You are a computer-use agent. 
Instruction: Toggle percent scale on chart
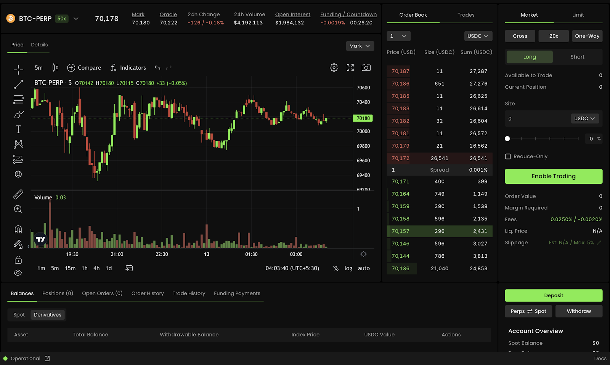point(336,268)
